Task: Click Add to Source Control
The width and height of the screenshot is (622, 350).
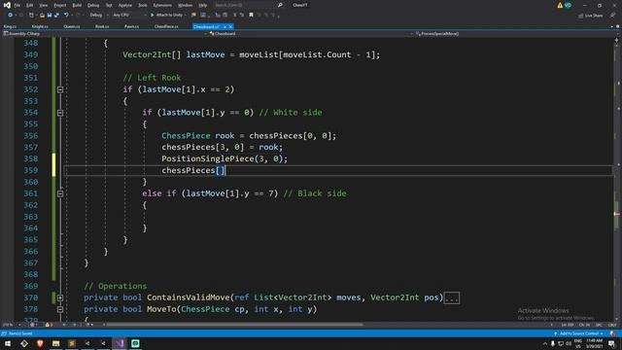Action: (579, 333)
